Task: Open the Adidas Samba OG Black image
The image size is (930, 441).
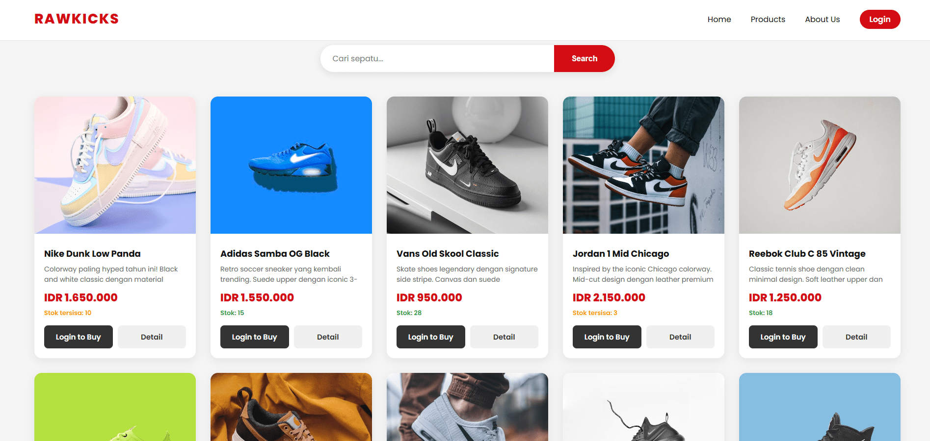Action: (291, 165)
